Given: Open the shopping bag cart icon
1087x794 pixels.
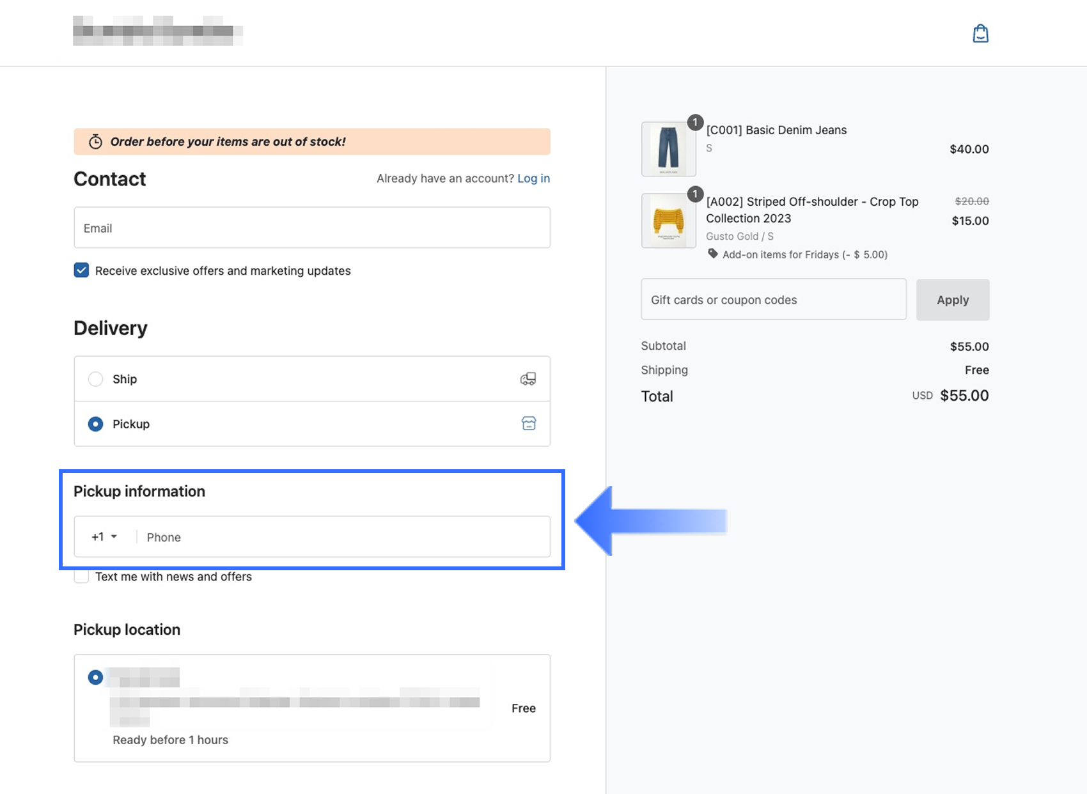Looking at the screenshot, I should pyautogui.click(x=980, y=33).
